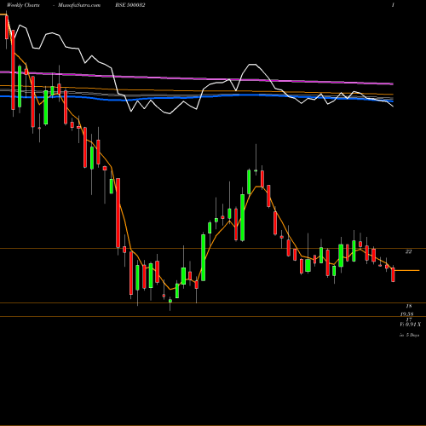
Task: Click the last red weekly candle
Action: (393, 274)
